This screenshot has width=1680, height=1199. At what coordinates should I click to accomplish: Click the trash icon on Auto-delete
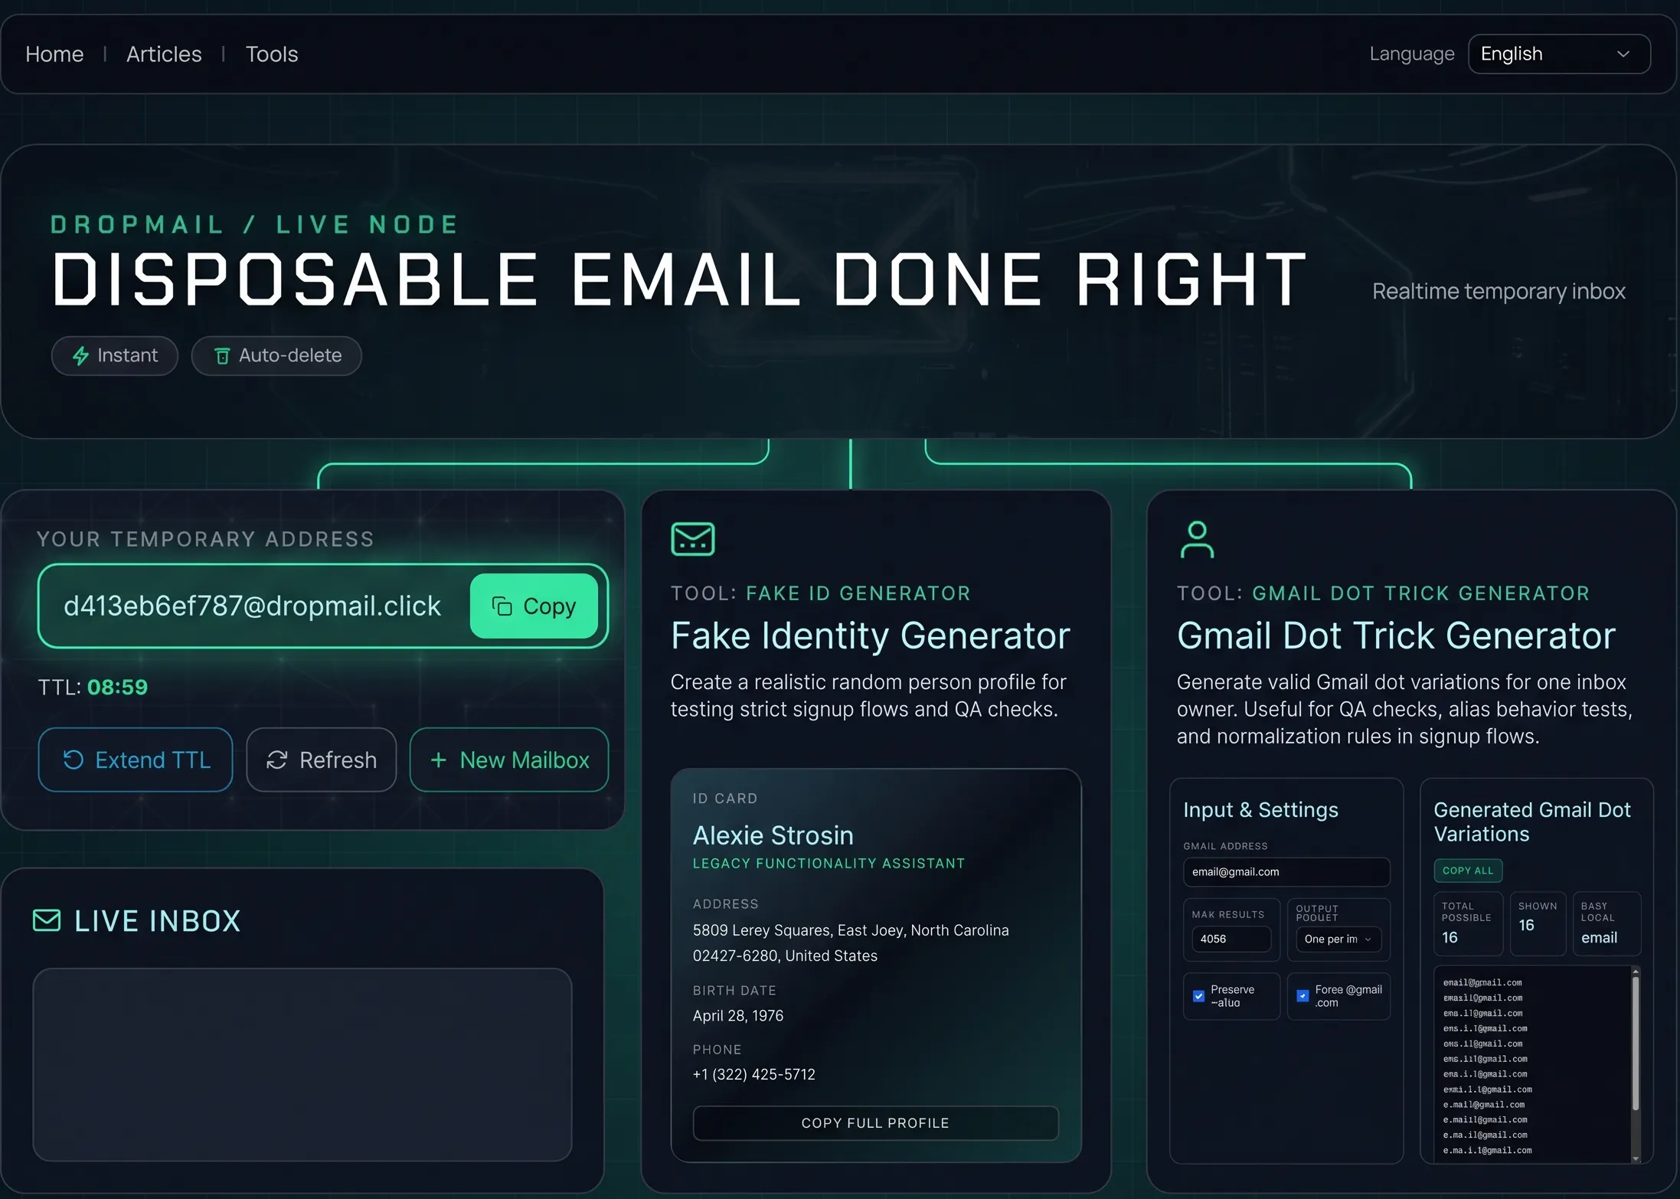pos(222,356)
